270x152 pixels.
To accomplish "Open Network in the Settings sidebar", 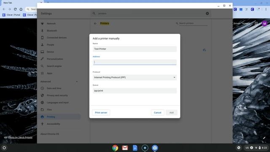I will click(x=51, y=24).
